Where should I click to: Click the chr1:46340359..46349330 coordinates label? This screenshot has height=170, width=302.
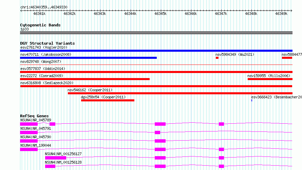point(44,7)
